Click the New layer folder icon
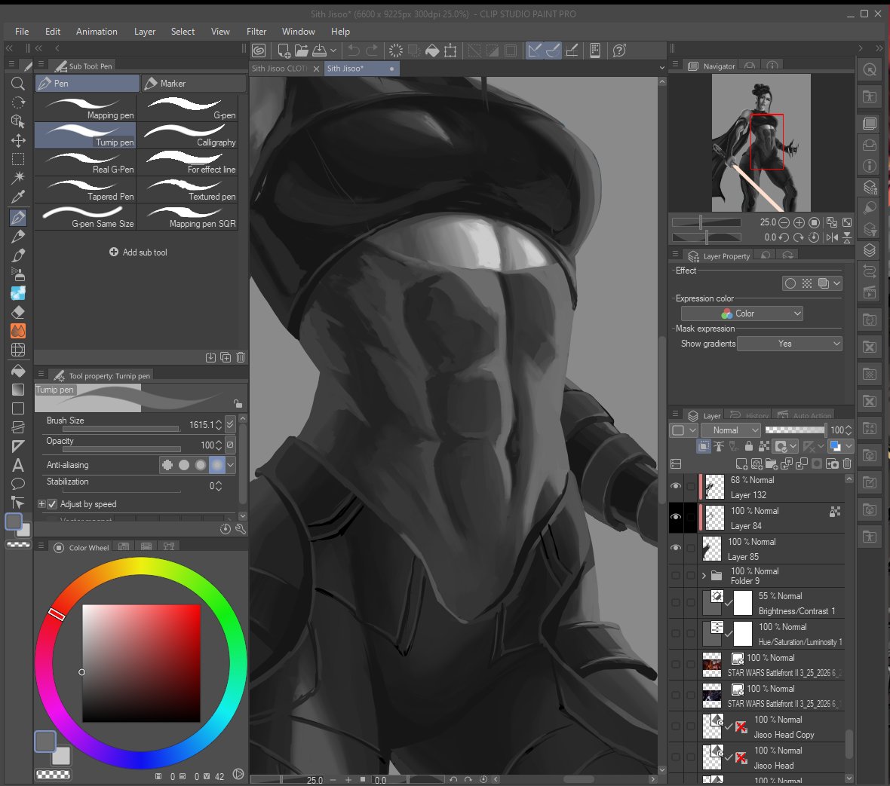The image size is (890, 786). (x=772, y=464)
